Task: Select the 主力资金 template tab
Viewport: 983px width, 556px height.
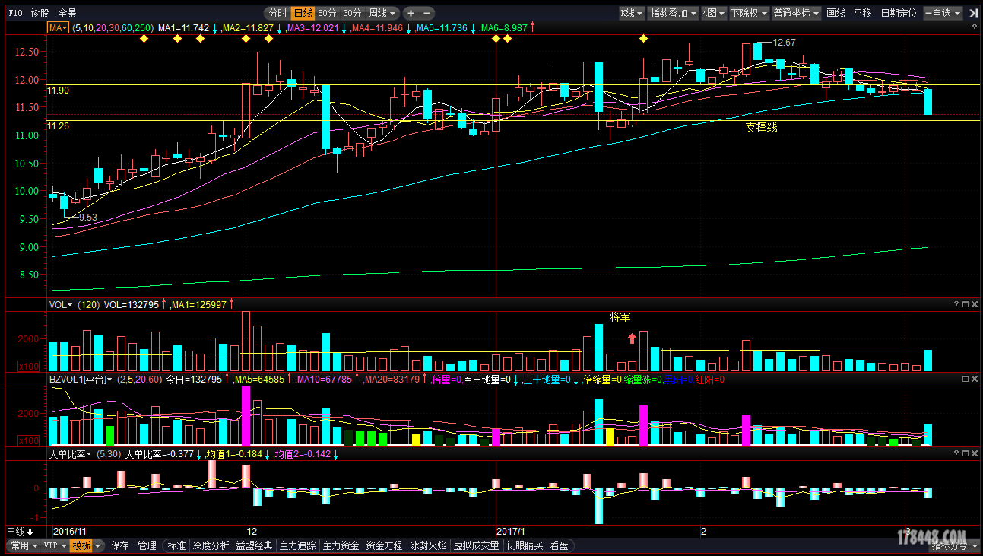Action: point(341,545)
